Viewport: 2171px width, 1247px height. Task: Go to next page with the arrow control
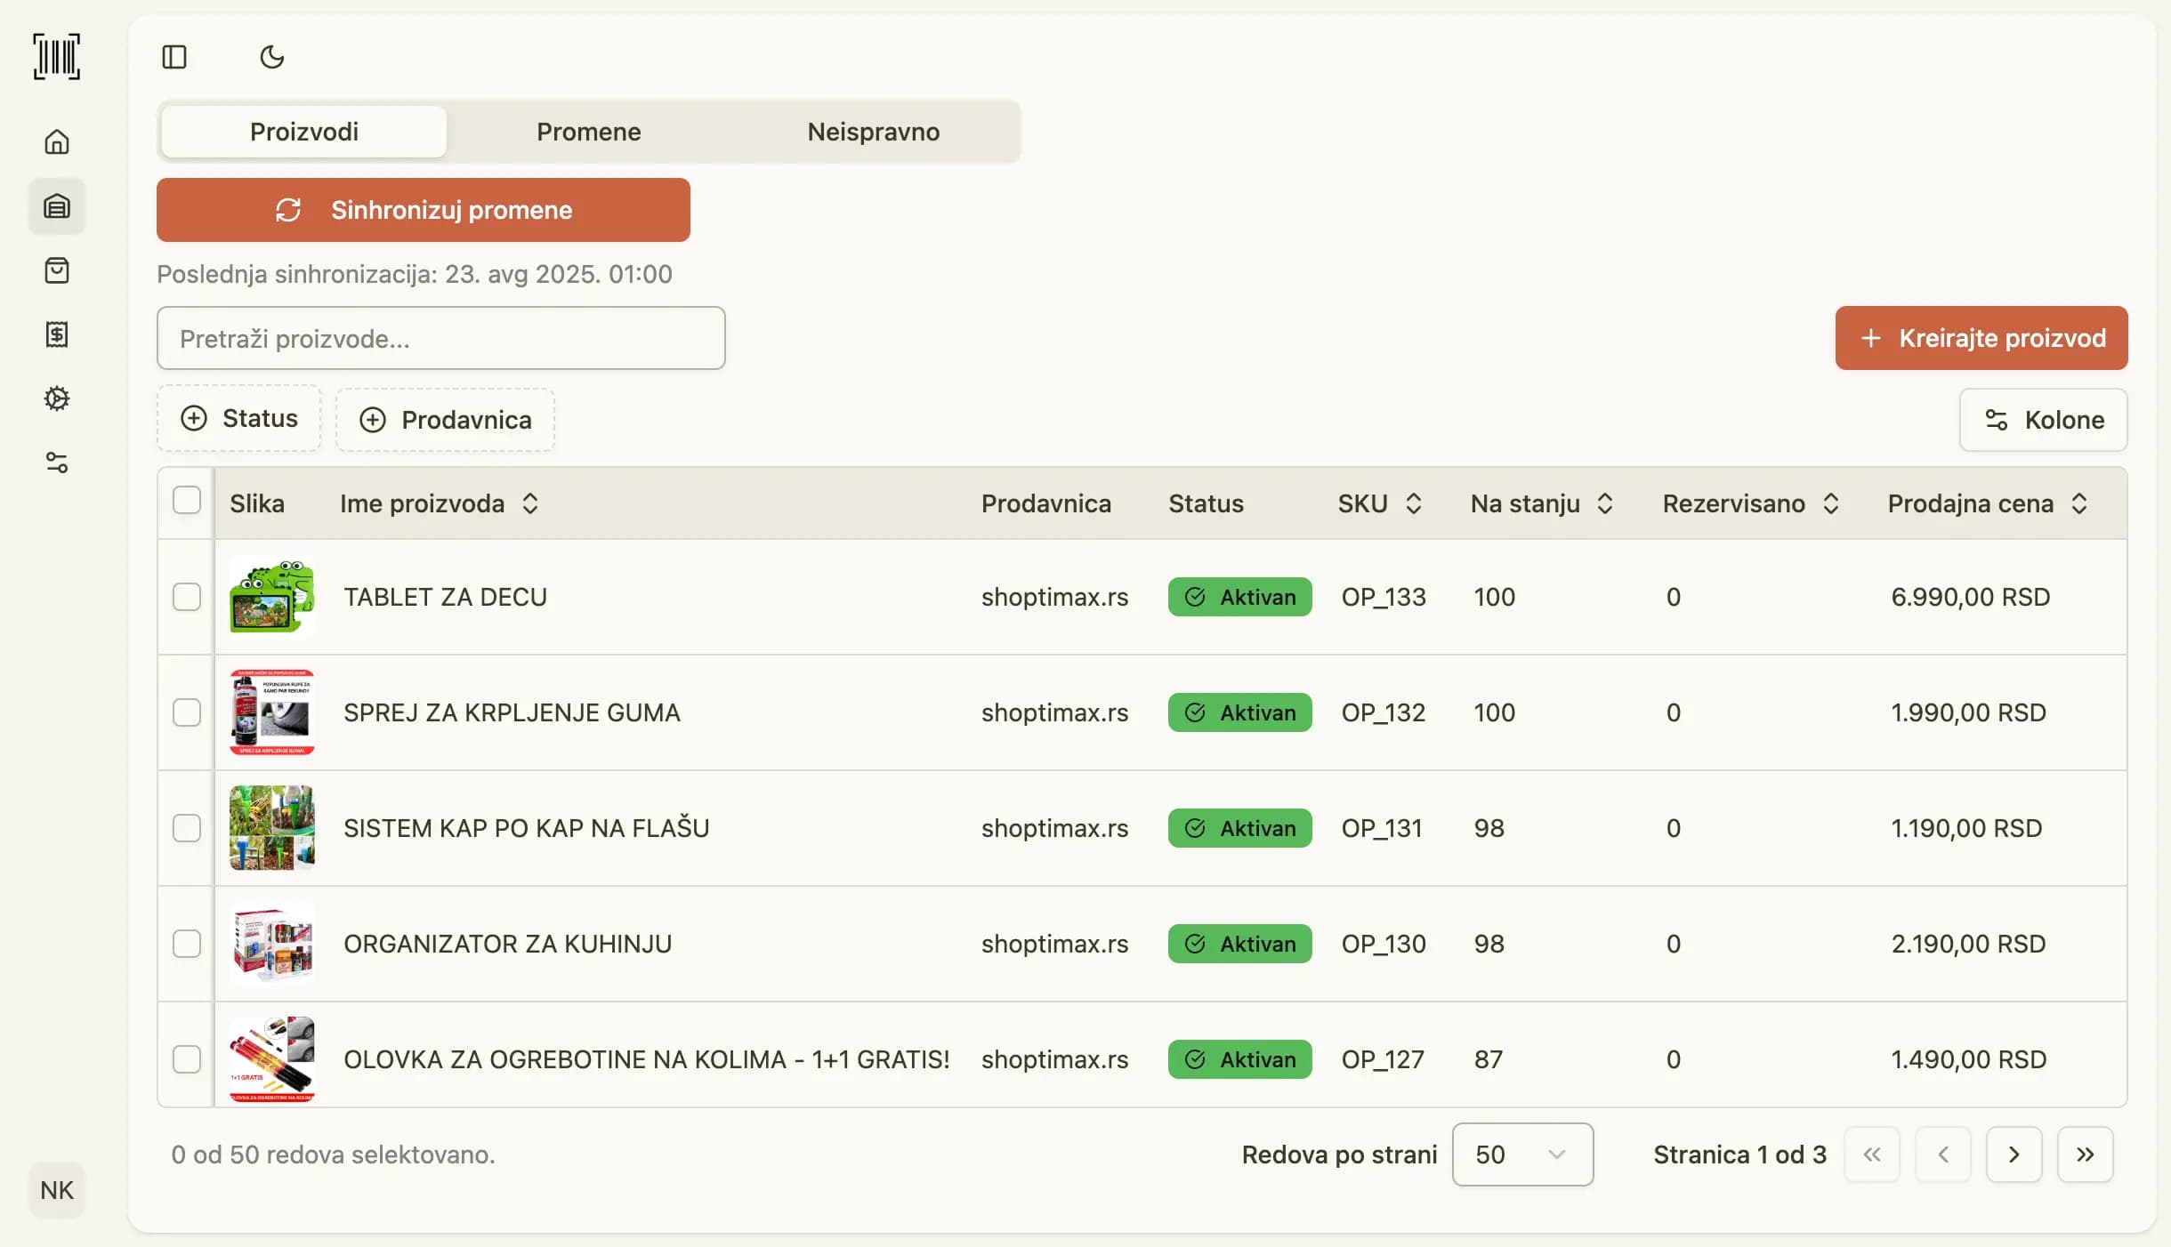tap(2014, 1154)
